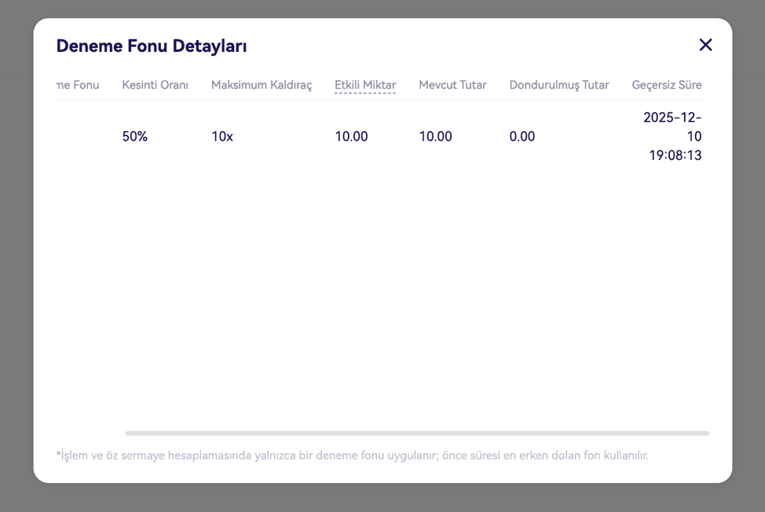Click the 10x maximum leverage value

[221, 137]
